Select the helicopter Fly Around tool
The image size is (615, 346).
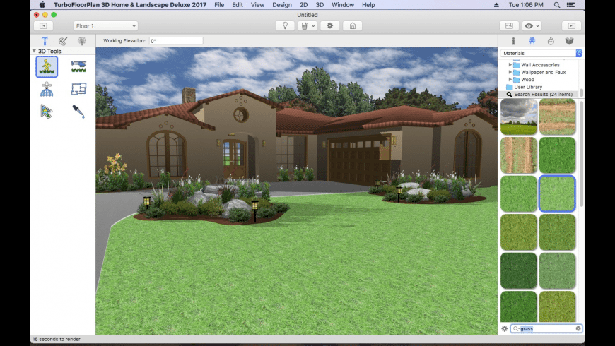coord(78,66)
